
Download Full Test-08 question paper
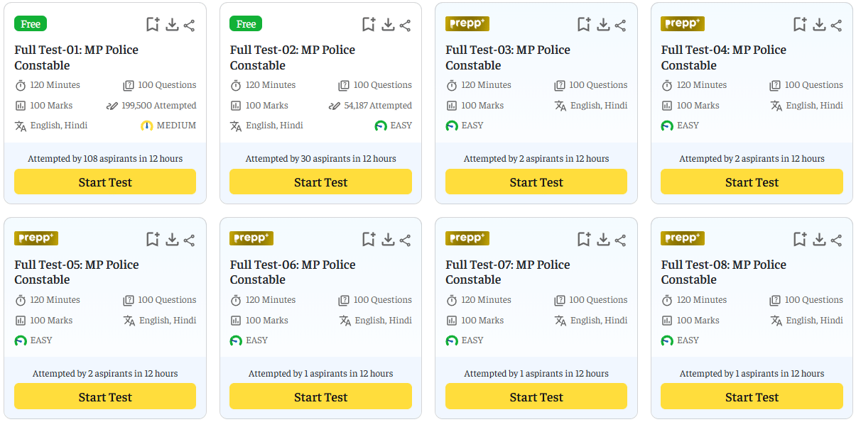click(x=818, y=239)
